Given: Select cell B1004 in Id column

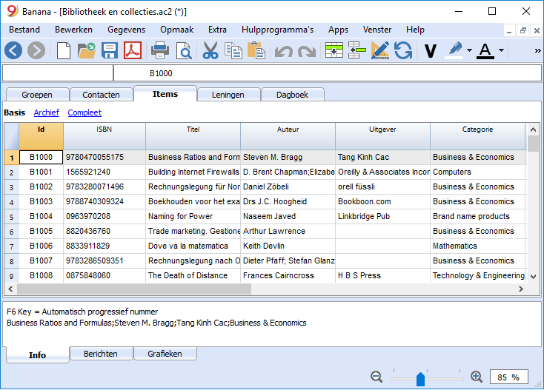Looking at the screenshot, I should point(42,217).
